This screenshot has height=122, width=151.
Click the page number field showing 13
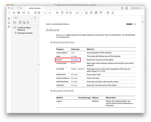[45, 13]
